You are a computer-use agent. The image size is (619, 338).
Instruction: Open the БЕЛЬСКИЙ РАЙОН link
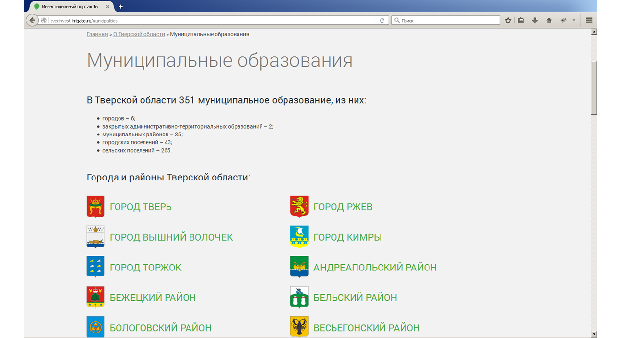point(355,298)
